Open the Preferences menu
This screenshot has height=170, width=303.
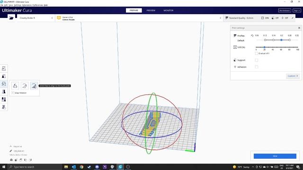38,5
